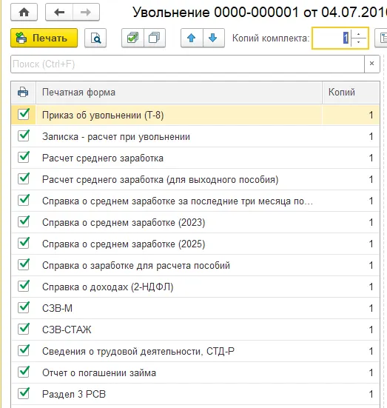387x408 pixels.
Task: Check all print forms icon
Action: point(132,38)
